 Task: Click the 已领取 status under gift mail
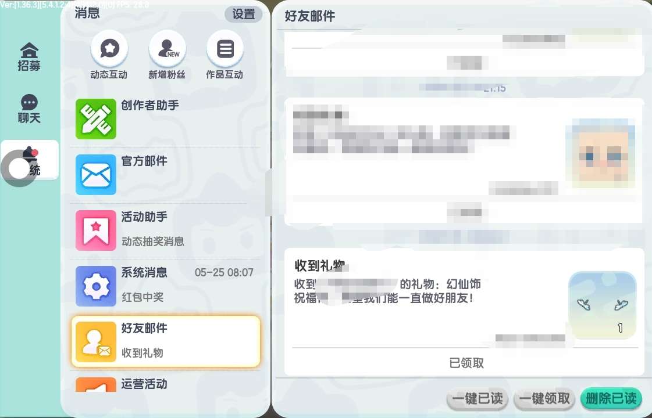click(x=466, y=363)
